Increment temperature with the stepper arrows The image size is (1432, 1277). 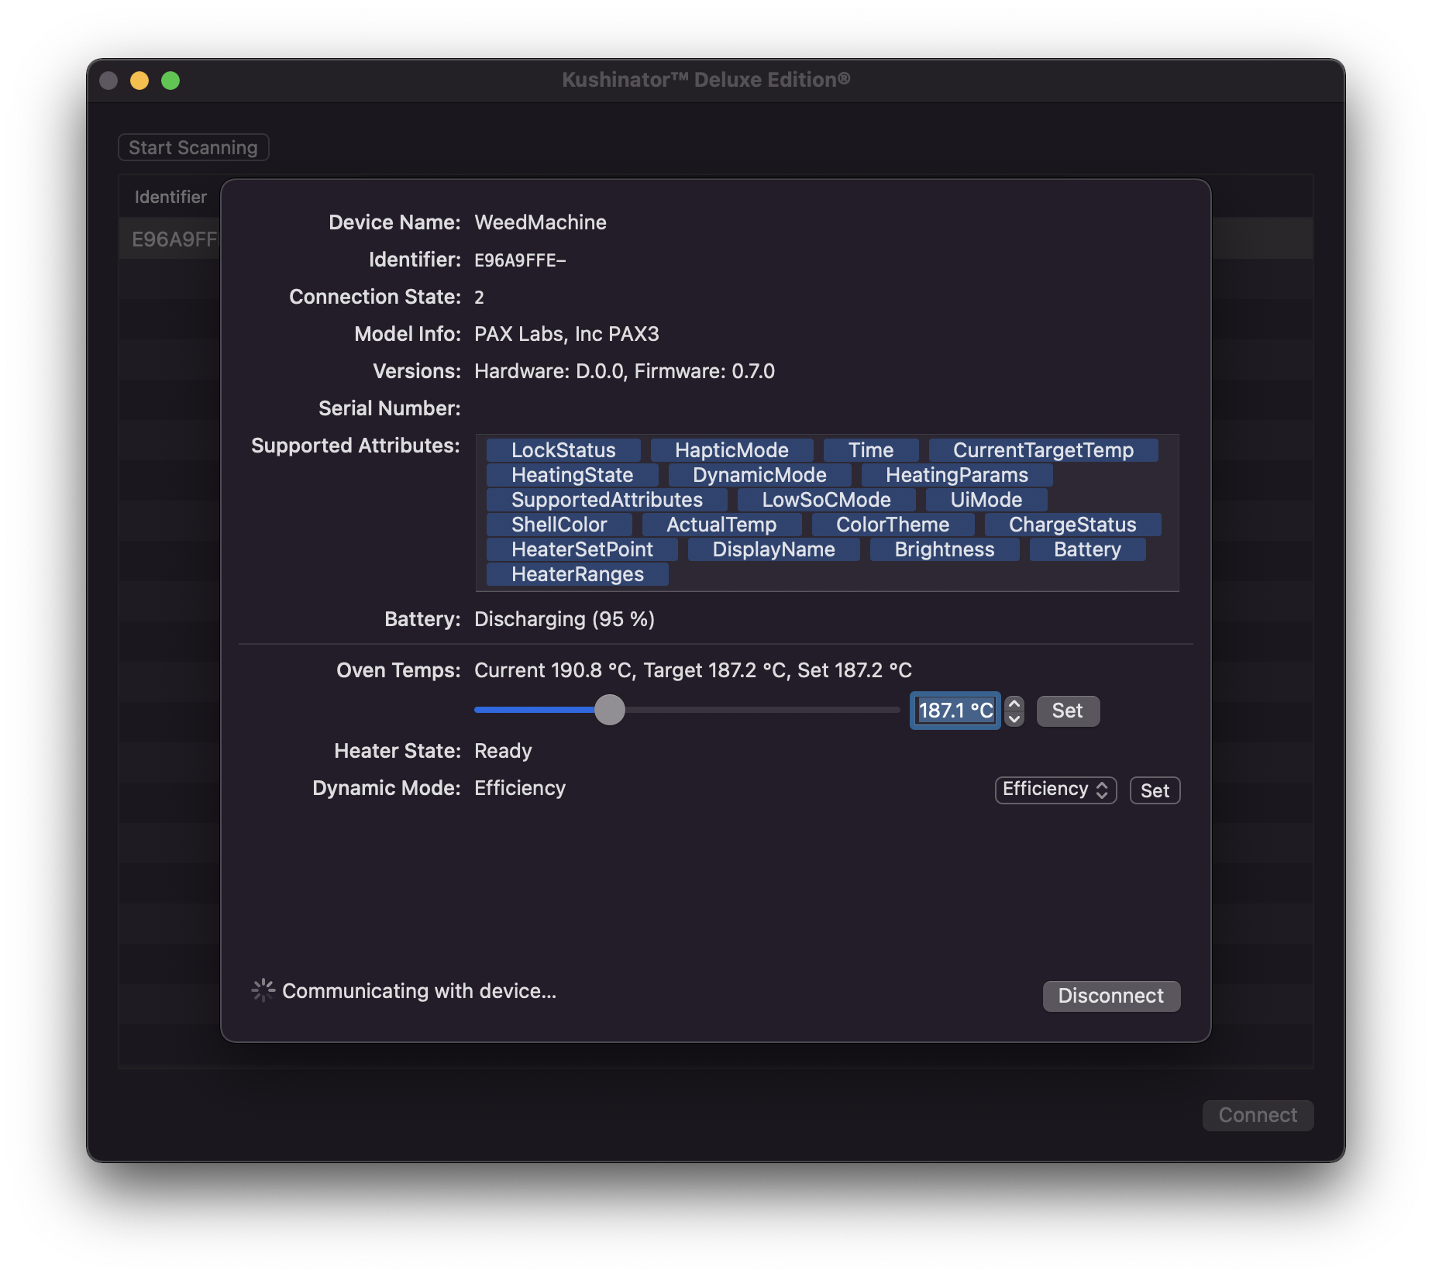click(x=1013, y=704)
